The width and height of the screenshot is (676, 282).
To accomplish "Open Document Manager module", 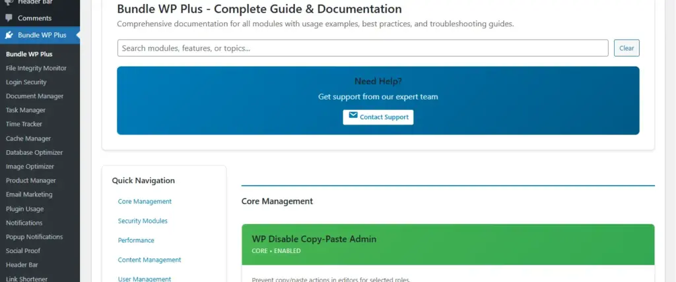I will coord(34,96).
